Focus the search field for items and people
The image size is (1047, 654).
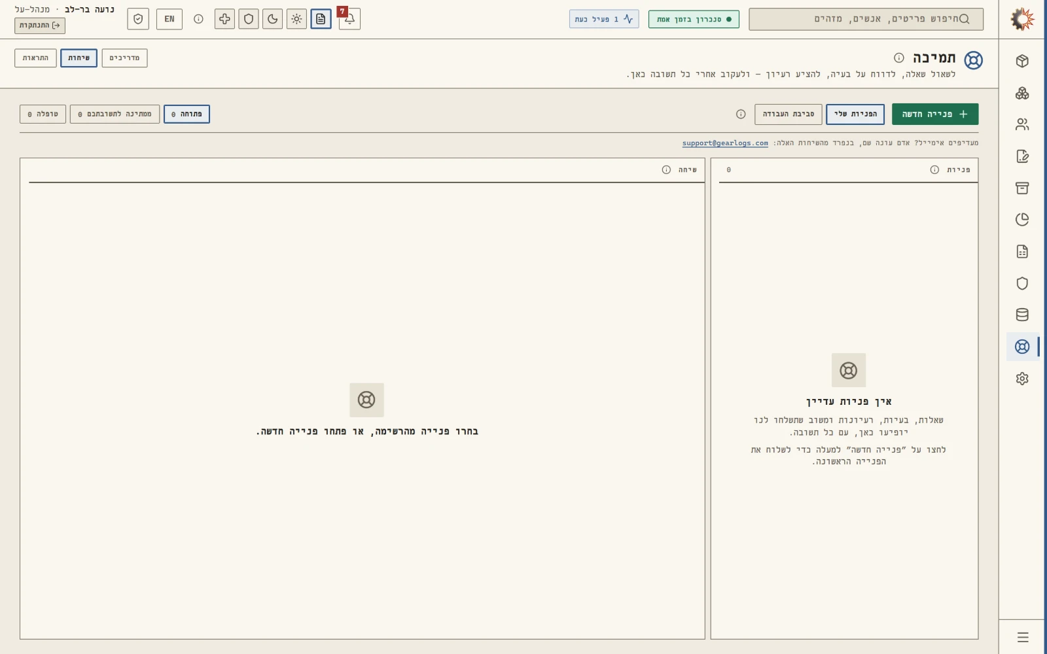pos(866,19)
